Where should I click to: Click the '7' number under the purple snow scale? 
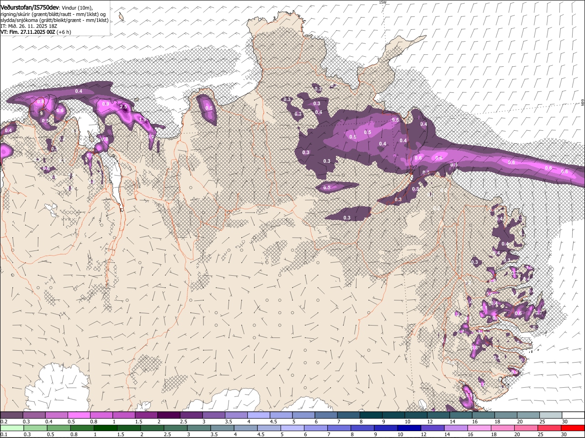(x=339, y=421)
